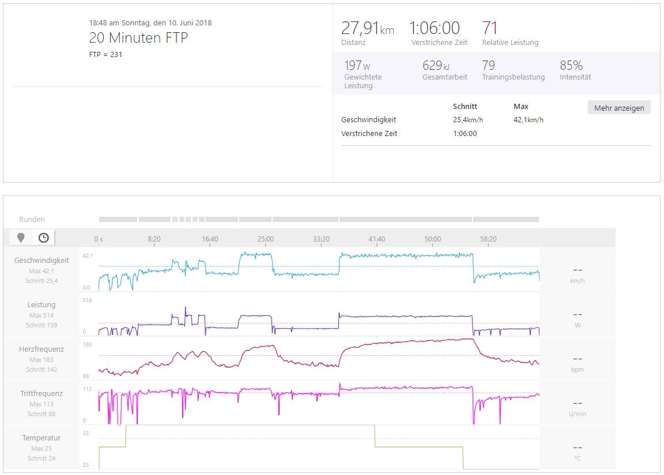This screenshot has width=664, height=475.
Task: Click the red Relative Leistung value 71
Action: tap(490, 28)
